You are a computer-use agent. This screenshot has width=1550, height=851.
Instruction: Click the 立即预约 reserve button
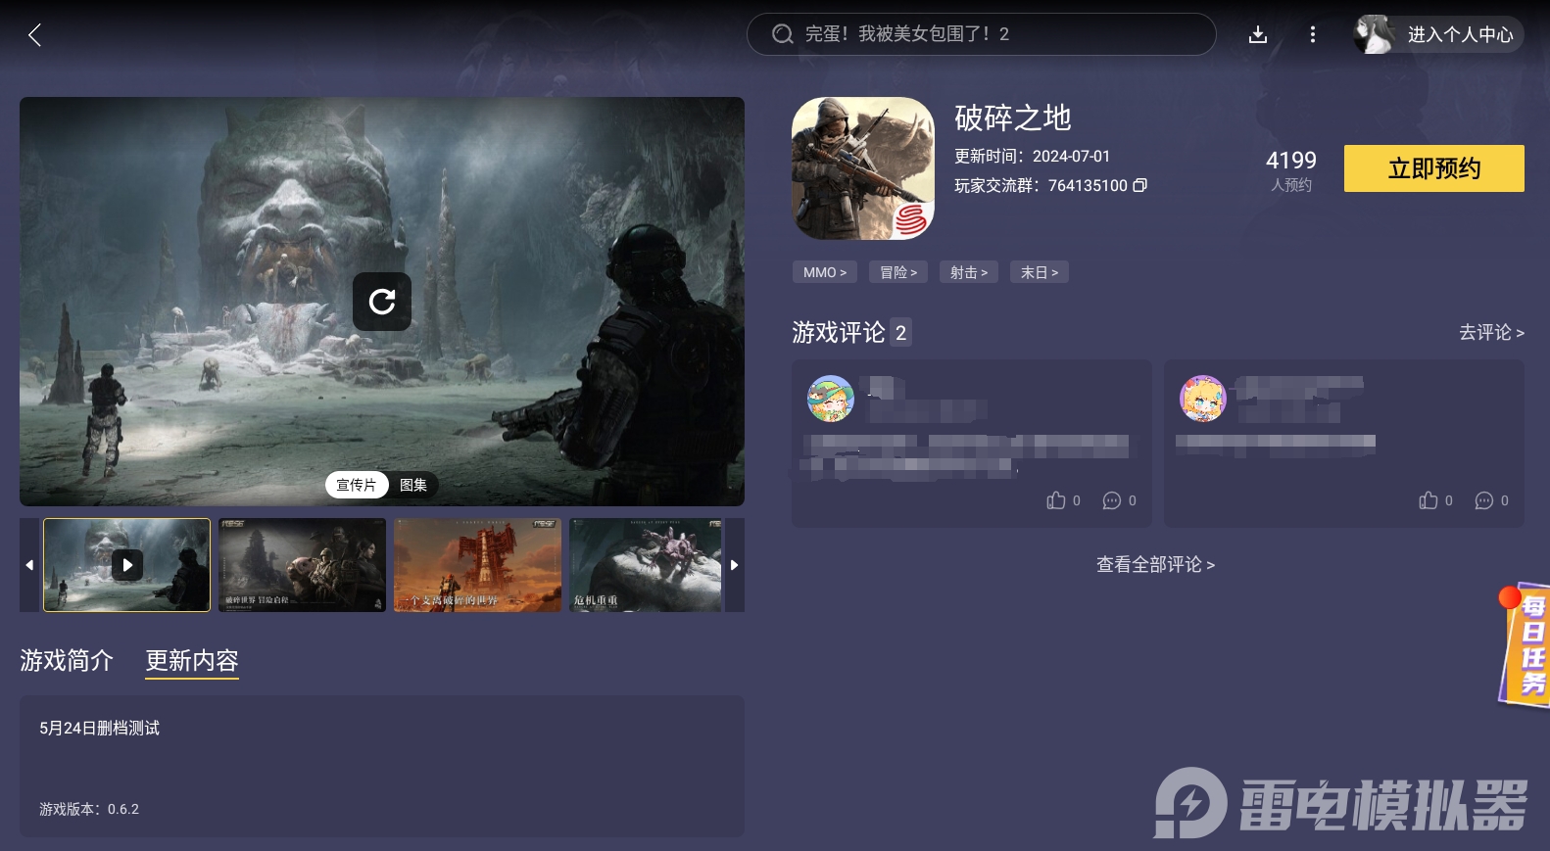[1434, 168]
